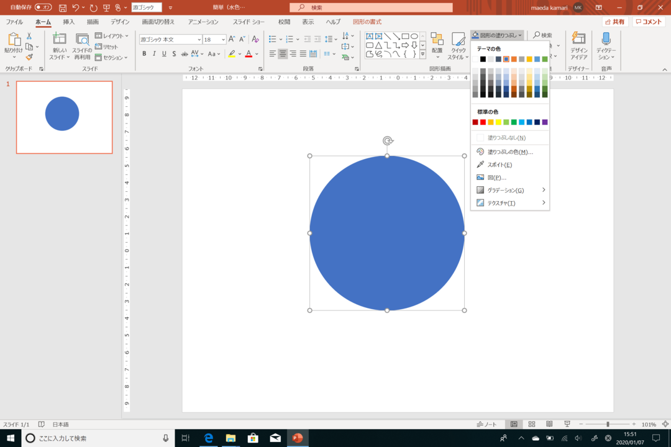Open the Windows Start menu

click(x=11, y=438)
